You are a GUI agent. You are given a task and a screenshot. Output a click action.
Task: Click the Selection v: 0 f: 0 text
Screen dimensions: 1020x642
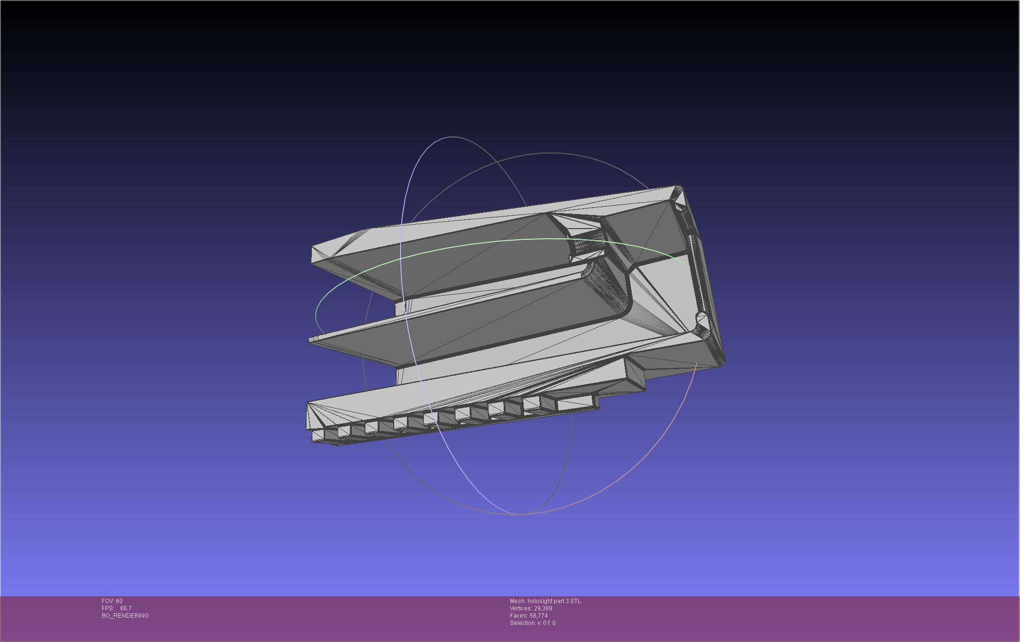pyautogui.click(x=532, y=623)
